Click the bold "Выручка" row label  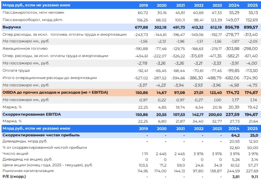[x=12, y=27]
